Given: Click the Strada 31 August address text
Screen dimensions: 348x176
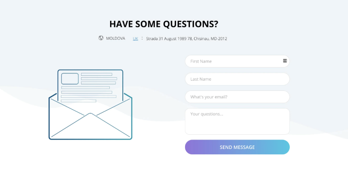Looking at the screenshot, I should pyautogui.click(x=186, y=38).
